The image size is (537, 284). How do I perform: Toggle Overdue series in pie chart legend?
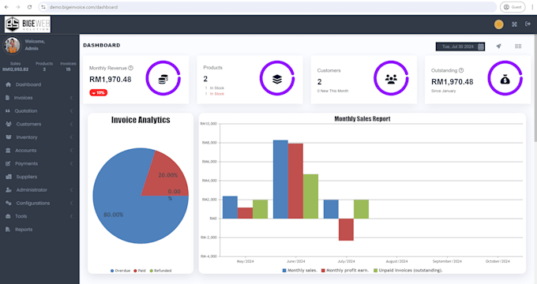pyautogui.click(x=120, y=271)
